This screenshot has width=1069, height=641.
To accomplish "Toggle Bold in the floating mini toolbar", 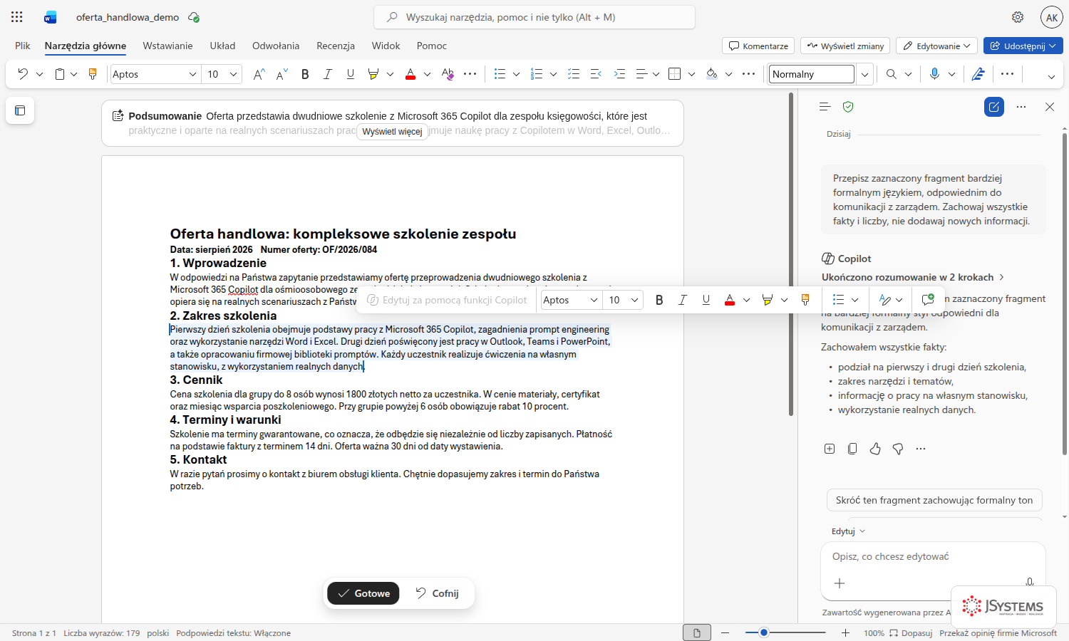I will coord(659,300).
